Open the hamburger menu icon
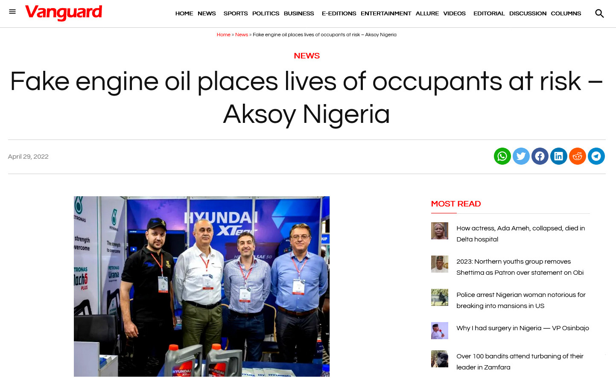Viewport: 616px width, 378px height. [12, 12]
